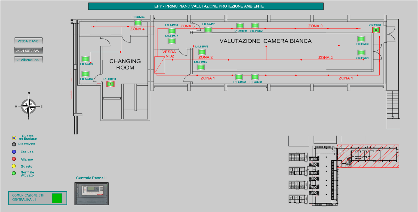Open the UNIL4 SOT.PAV. page
The width and height of the screenshot is (418, 212).
[x=28, y=51]
